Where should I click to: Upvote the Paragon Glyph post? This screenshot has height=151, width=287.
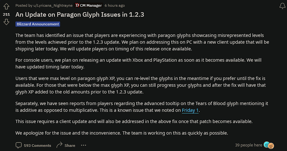(6, 7)
